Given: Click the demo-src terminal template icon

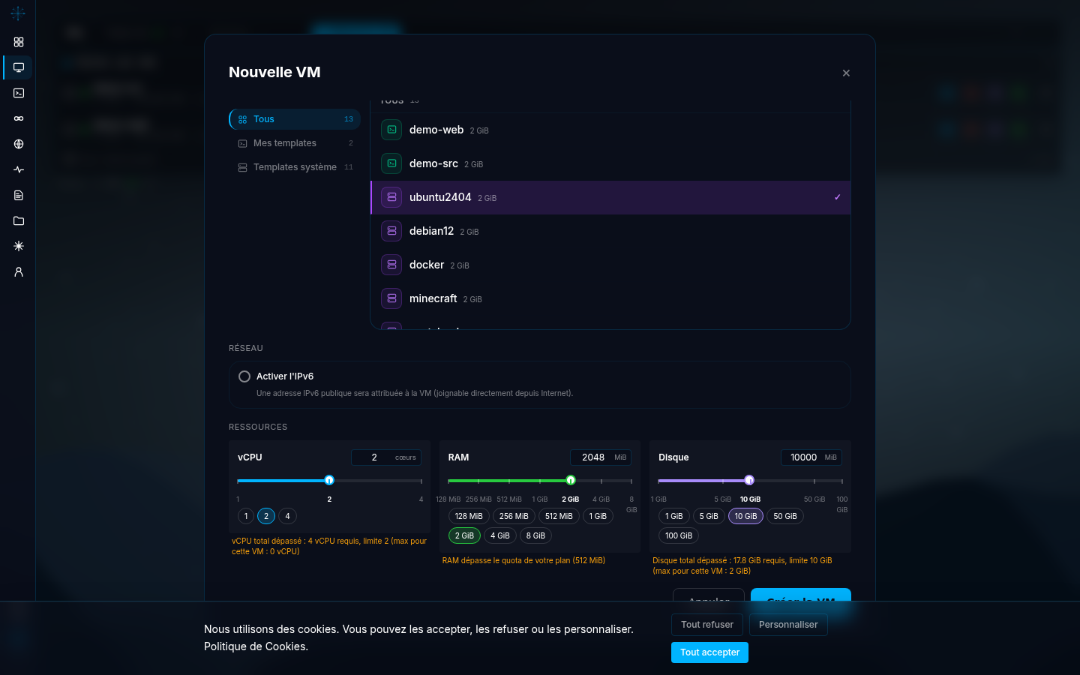Looking at the screenshot, I should 391,163.
